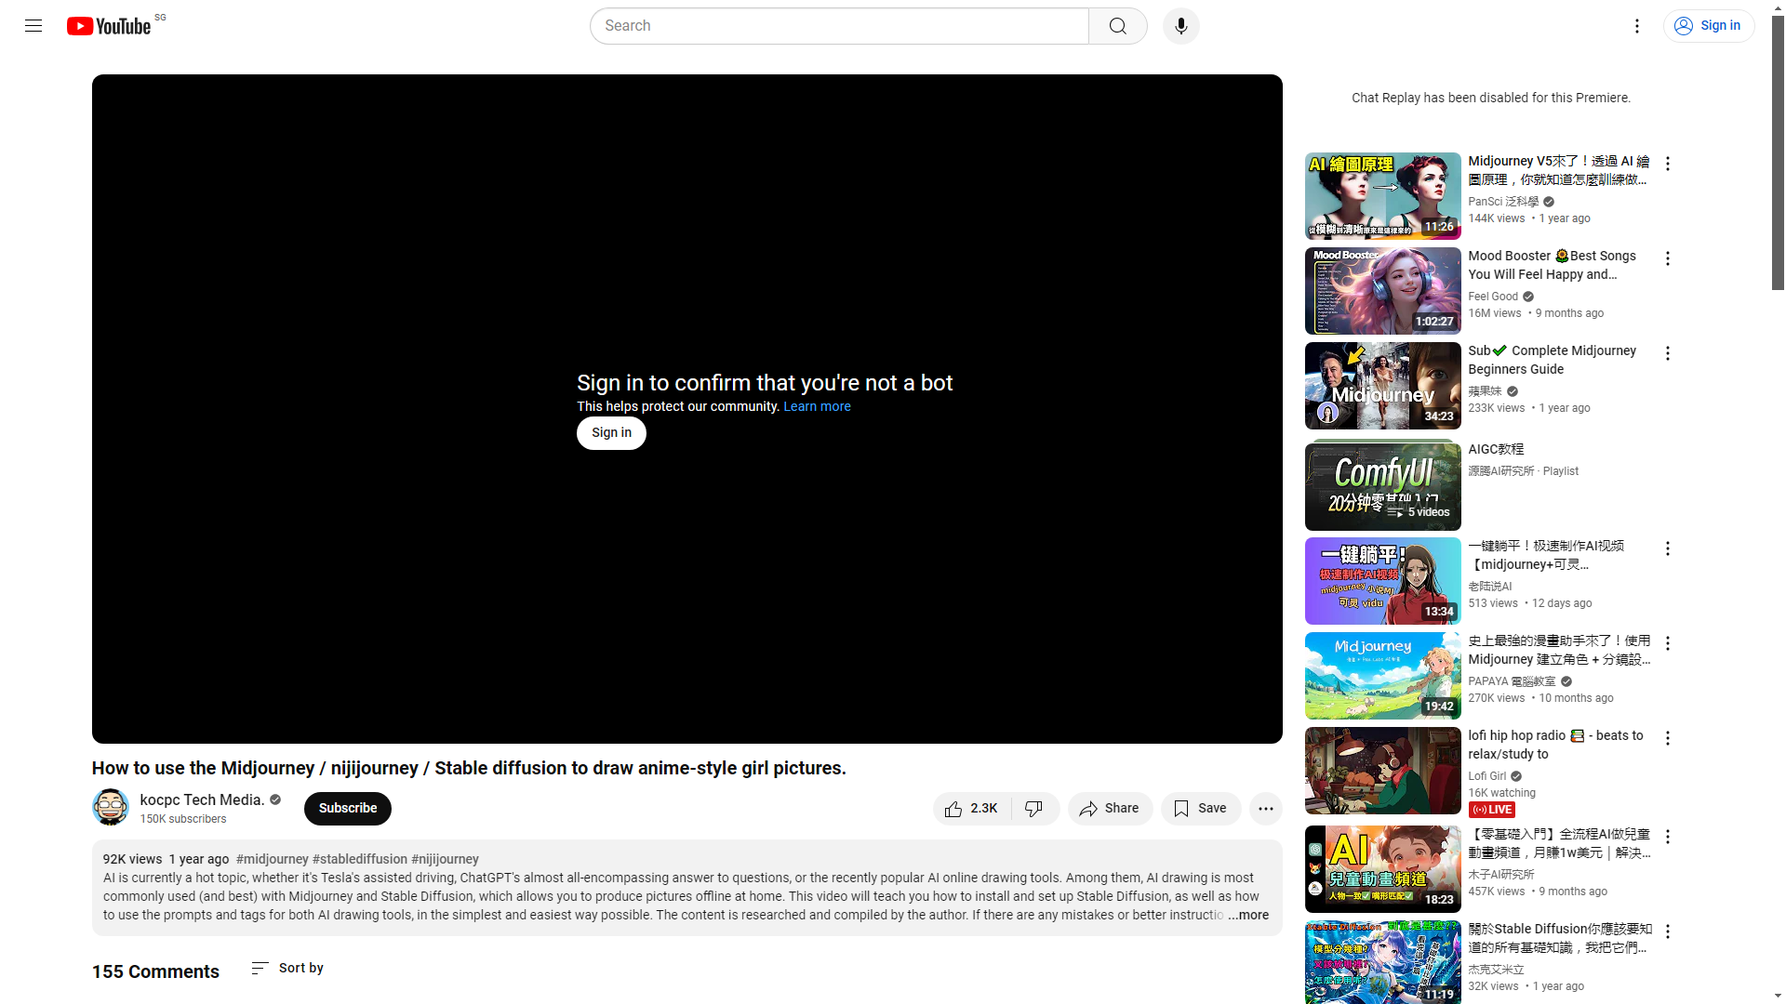
Task: Click 150K subscribers text
Action: [x=183, y=820]
